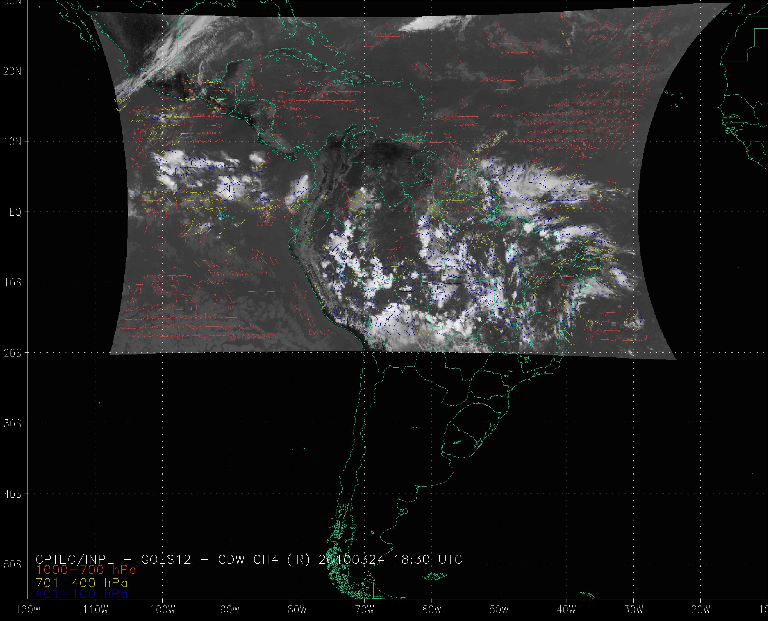Click the 20S latitude axis label

click(x=12, y=353)
